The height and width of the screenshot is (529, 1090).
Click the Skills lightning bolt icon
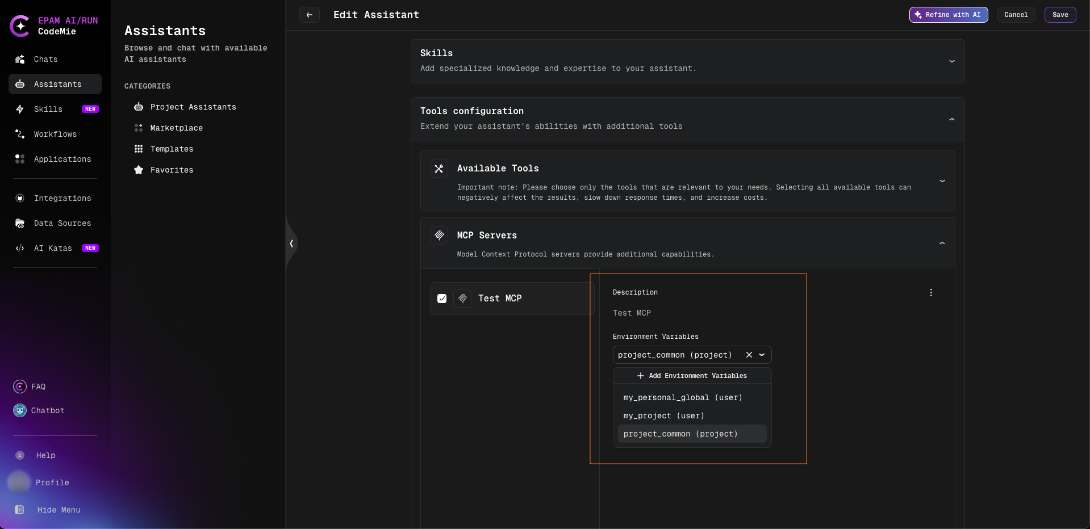20,109
